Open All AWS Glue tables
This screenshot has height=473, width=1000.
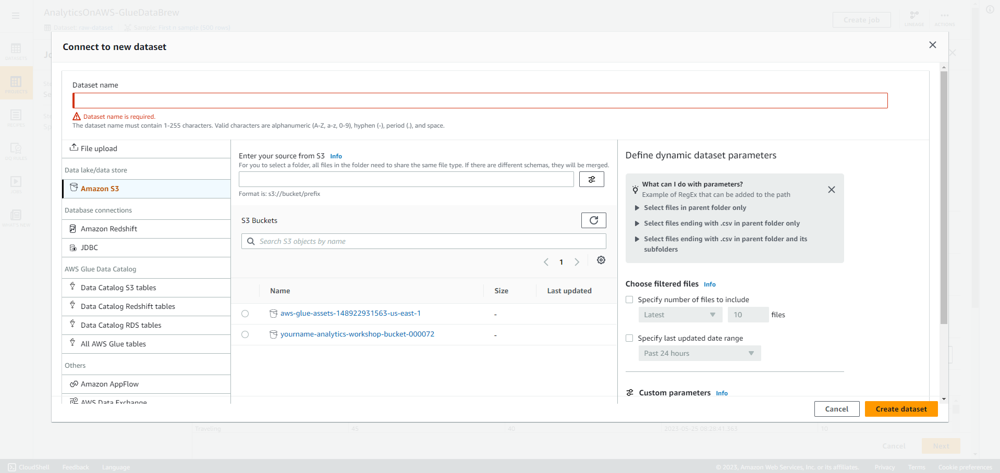(x=146, y=344)
